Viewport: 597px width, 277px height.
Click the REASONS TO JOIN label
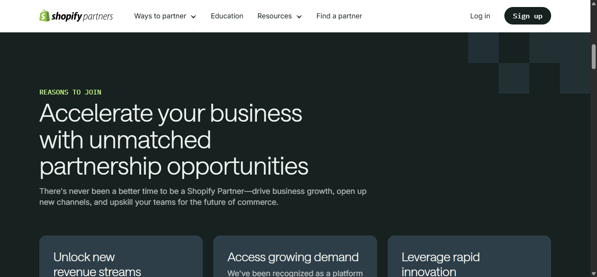coord(70,92)
